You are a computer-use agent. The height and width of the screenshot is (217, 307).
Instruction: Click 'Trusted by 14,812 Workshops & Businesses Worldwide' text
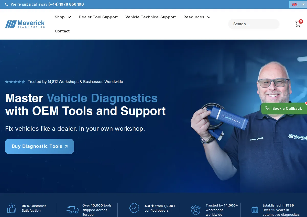coord(75,82)
